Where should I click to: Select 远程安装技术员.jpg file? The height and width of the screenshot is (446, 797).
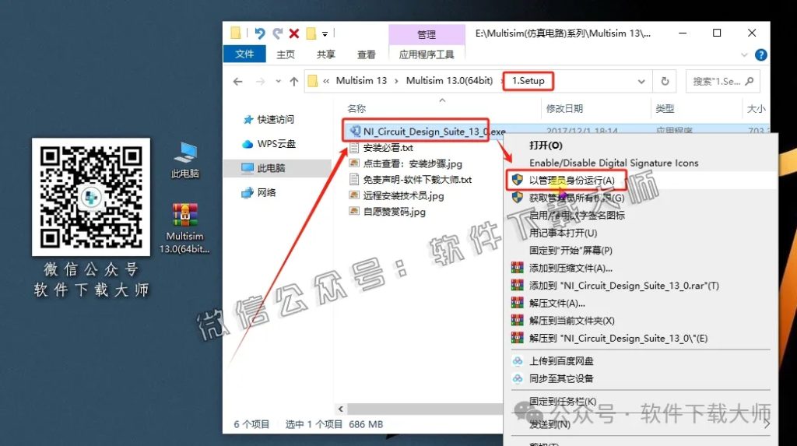point(403,196)
